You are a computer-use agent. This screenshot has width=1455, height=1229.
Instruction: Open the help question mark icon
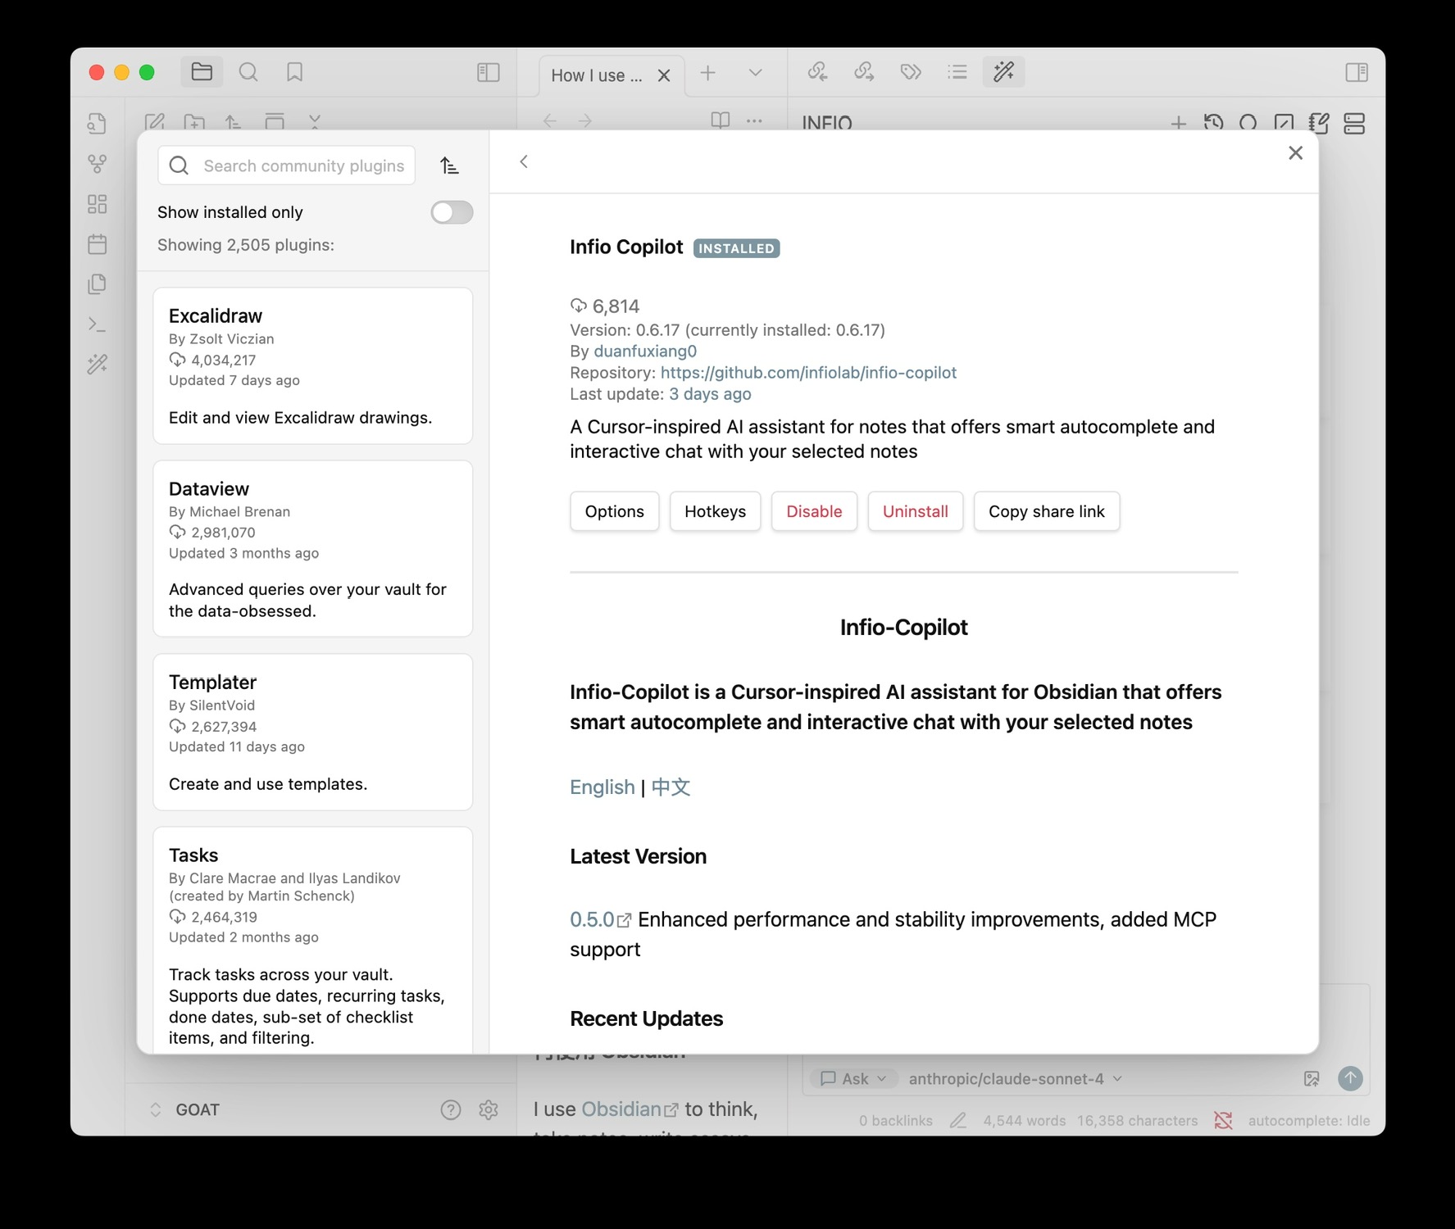tap(451, 1109)
